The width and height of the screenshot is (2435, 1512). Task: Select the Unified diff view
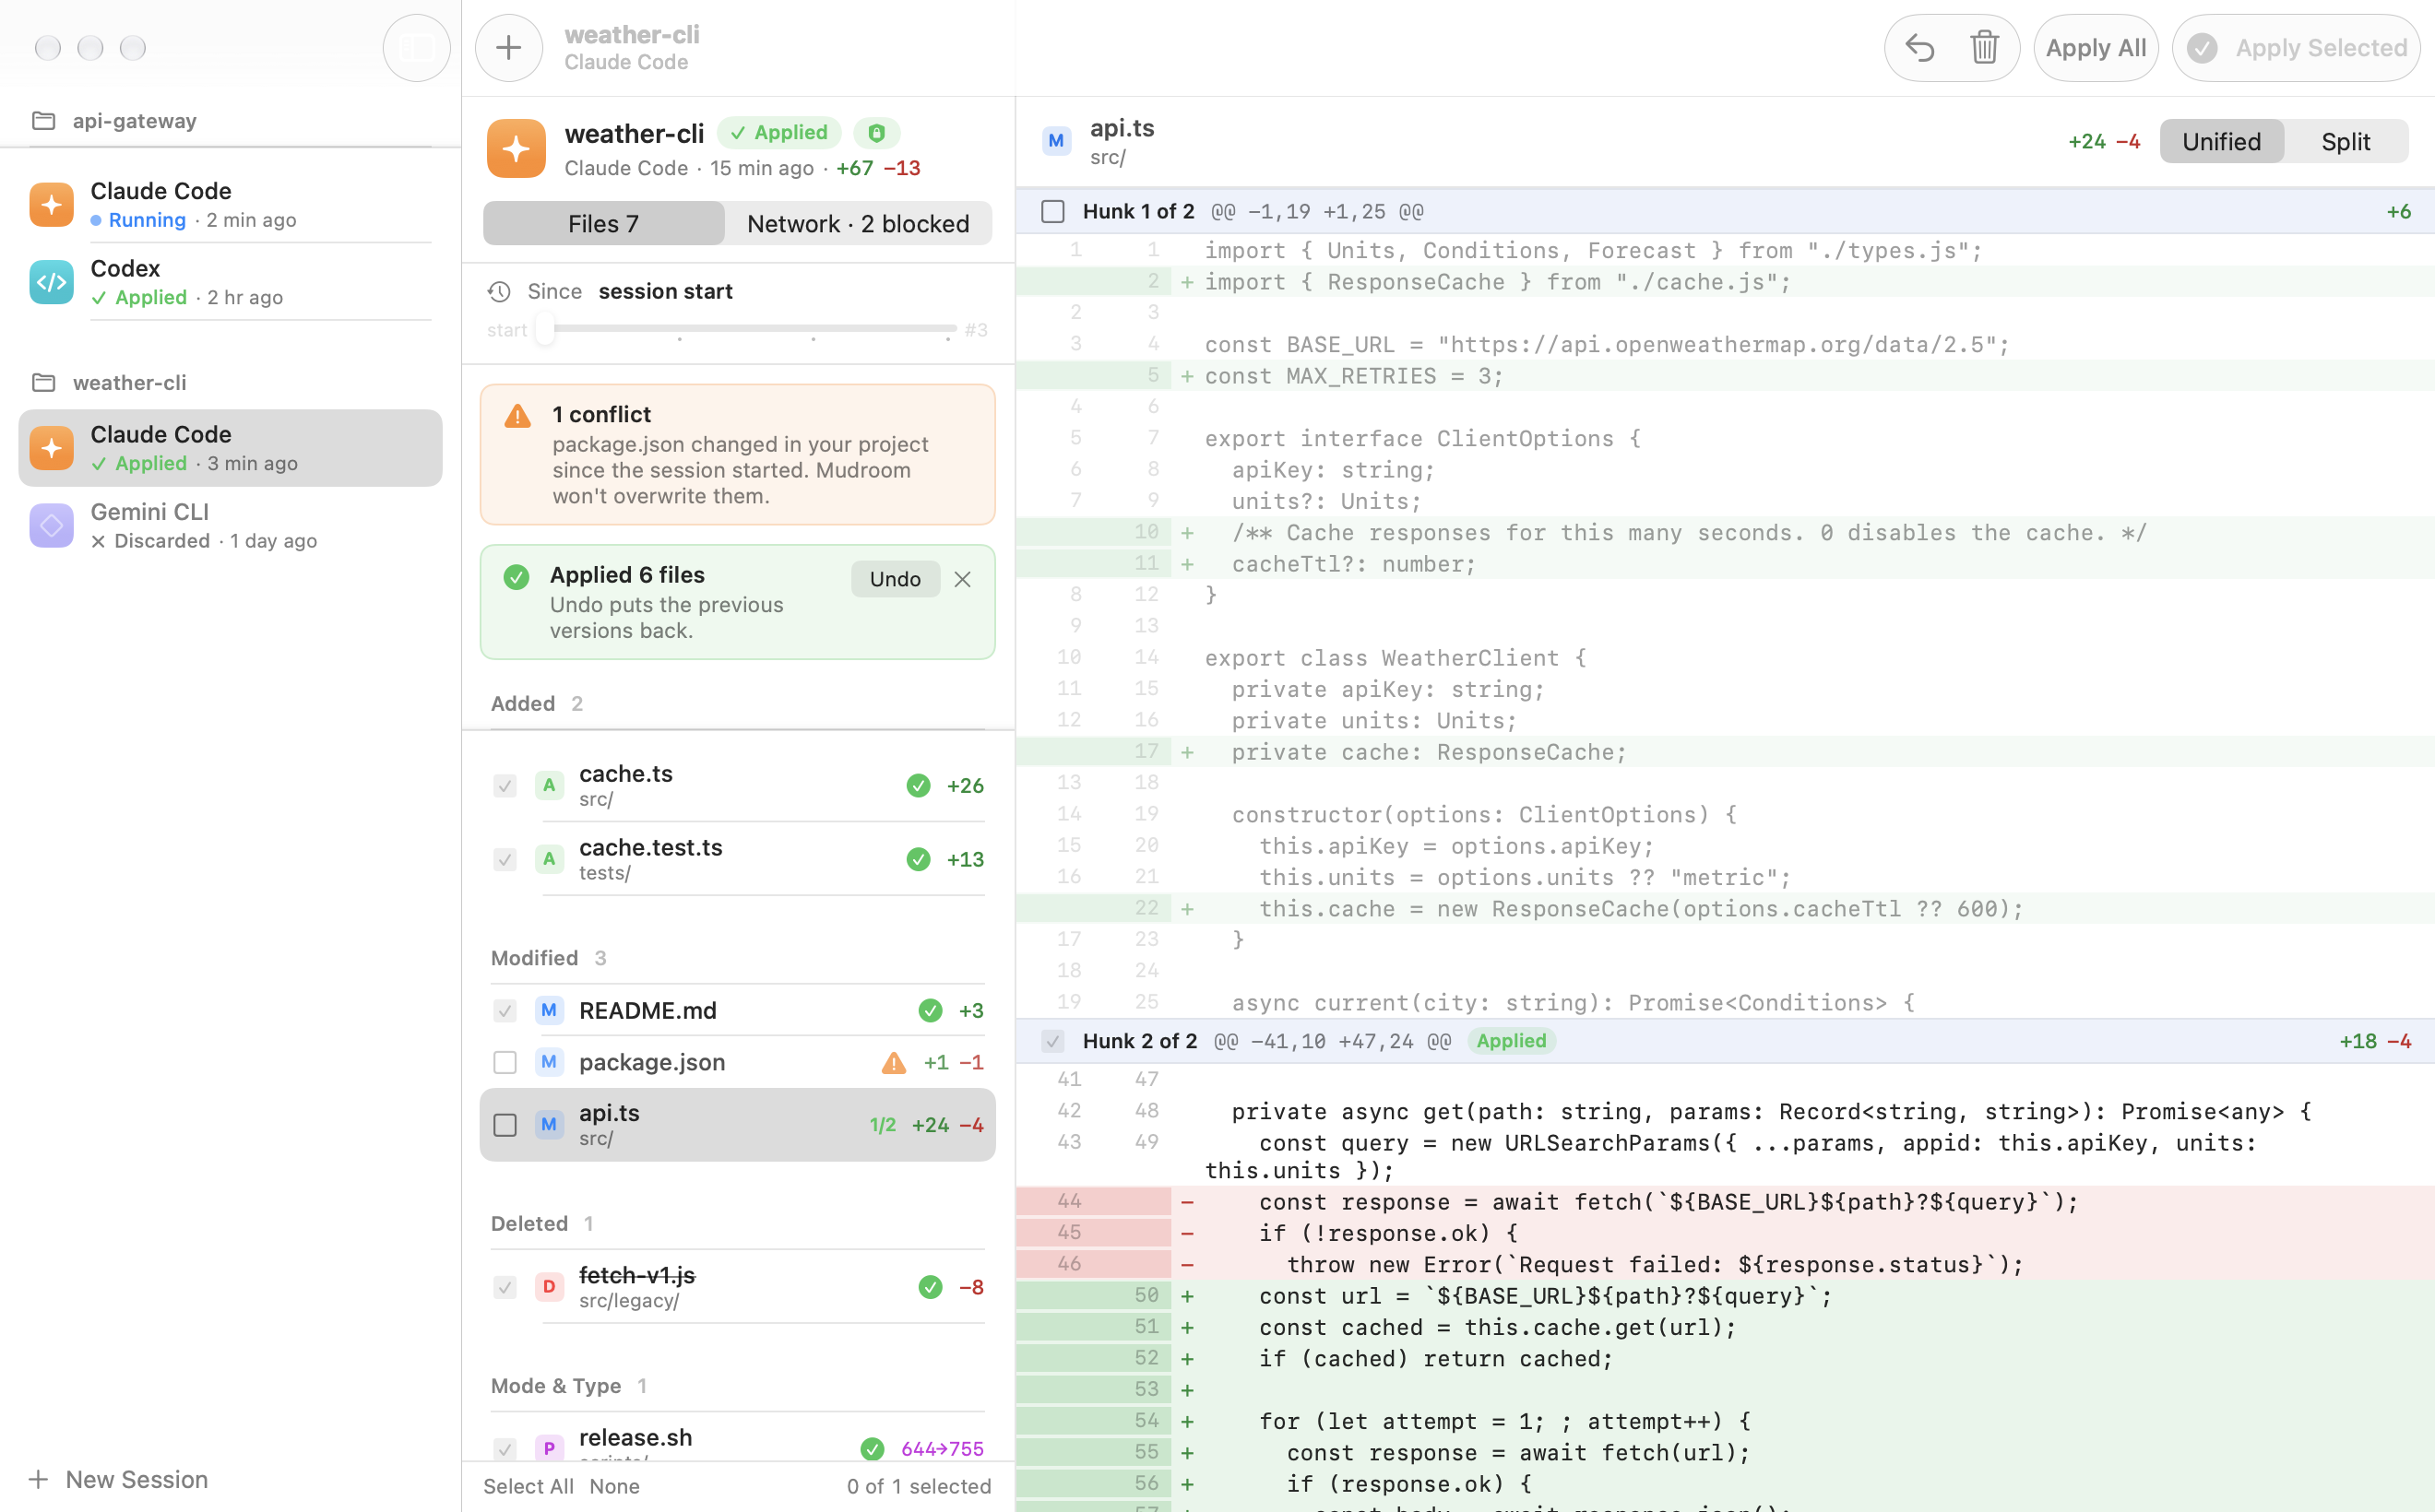click(2221, 141)
